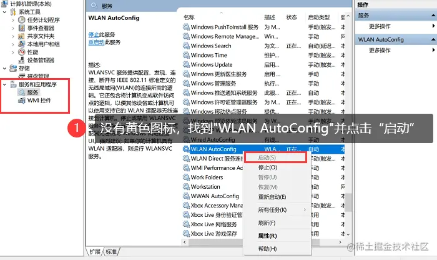Open Local Users and Groups (本地用户和组)
Viewport: 437px width, 260px height.
pyautogui.click(x=44, y=44)
